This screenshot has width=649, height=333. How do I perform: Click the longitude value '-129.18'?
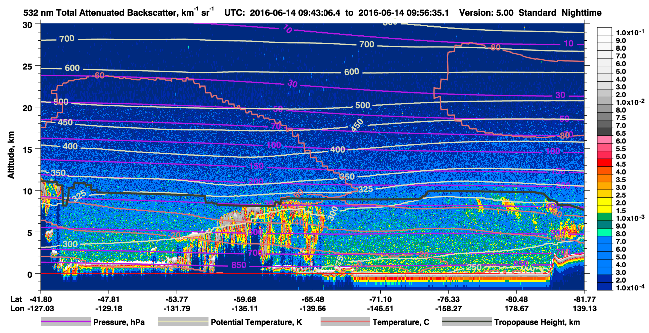point(109,308)
